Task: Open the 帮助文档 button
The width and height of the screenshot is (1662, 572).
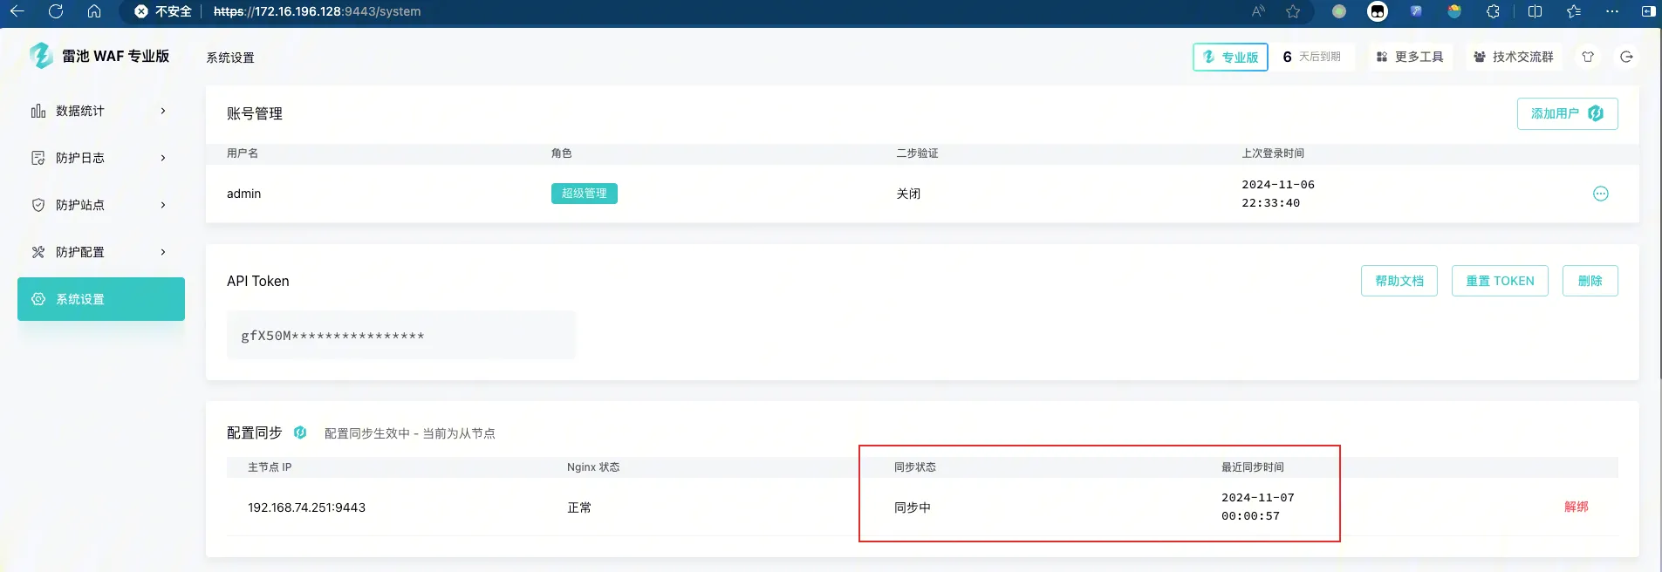Action: [x=1399, y=281]
